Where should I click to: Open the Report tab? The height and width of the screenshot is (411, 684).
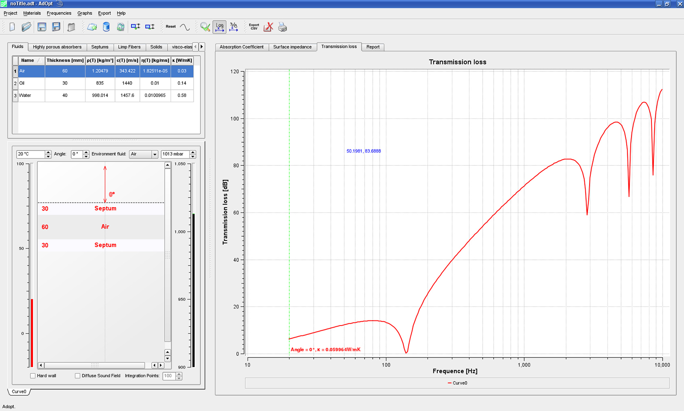pyautogui.click(x=373, y=47)
